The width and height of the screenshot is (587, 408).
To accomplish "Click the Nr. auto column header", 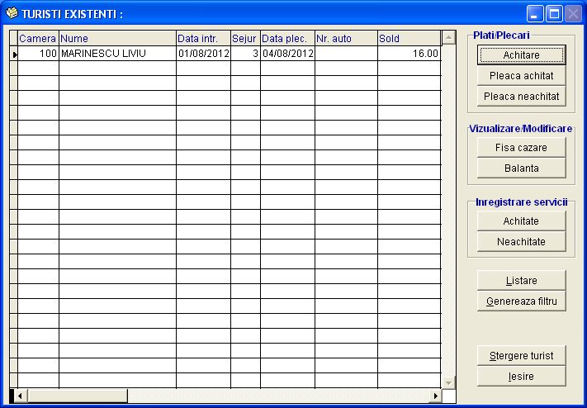I will tap(346, 38).
